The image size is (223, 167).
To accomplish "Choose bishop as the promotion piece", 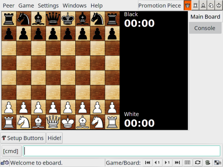I will (x=203, y=6).
